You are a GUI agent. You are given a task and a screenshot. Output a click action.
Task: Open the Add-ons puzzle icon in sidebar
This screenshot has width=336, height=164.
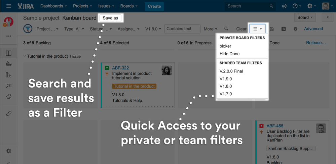click(x=8, y=97)
